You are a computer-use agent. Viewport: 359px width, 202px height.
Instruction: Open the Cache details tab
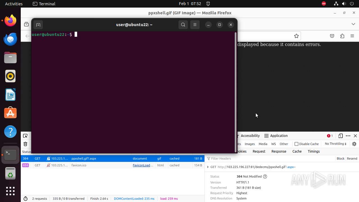pyautogui.click(x=297, y=151)
